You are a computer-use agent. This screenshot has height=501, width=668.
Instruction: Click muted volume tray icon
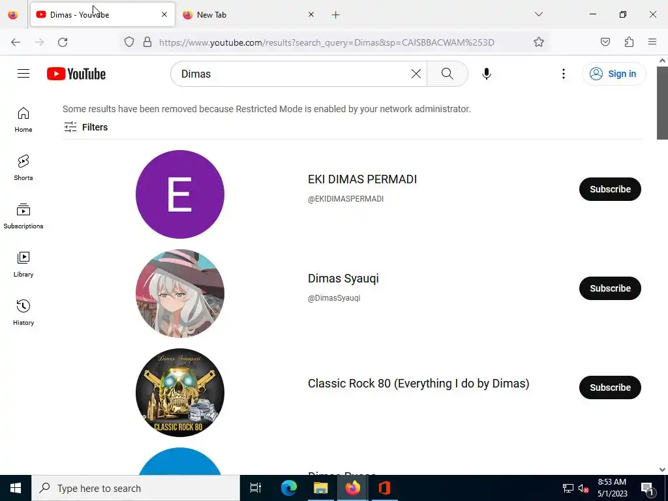click(x=583, y=489)
